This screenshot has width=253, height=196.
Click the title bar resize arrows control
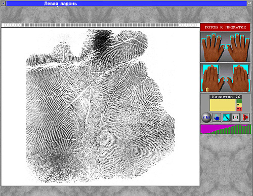click(x=249, y=4)
